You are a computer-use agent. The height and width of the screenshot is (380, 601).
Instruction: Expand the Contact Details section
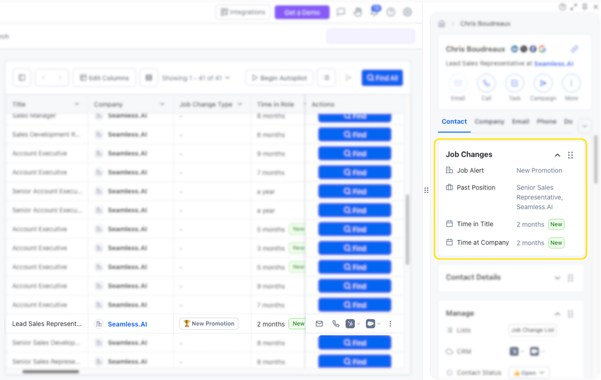point(557,277)
